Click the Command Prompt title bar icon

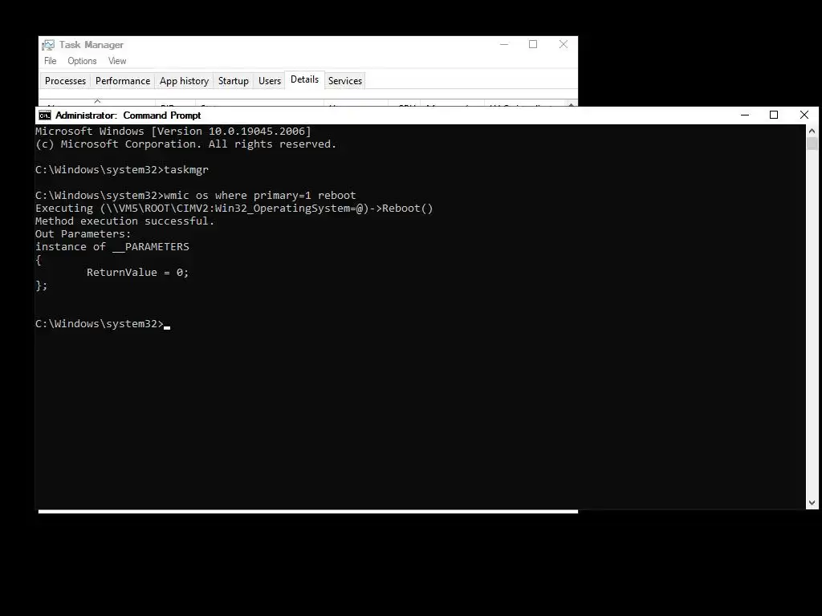(45, 115)
